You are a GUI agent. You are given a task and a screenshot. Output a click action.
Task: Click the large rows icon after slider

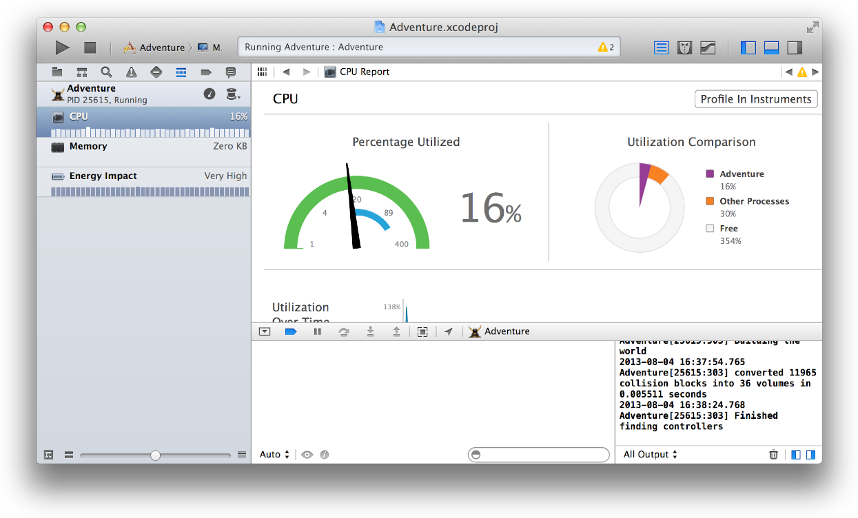(x=242, y=455)
